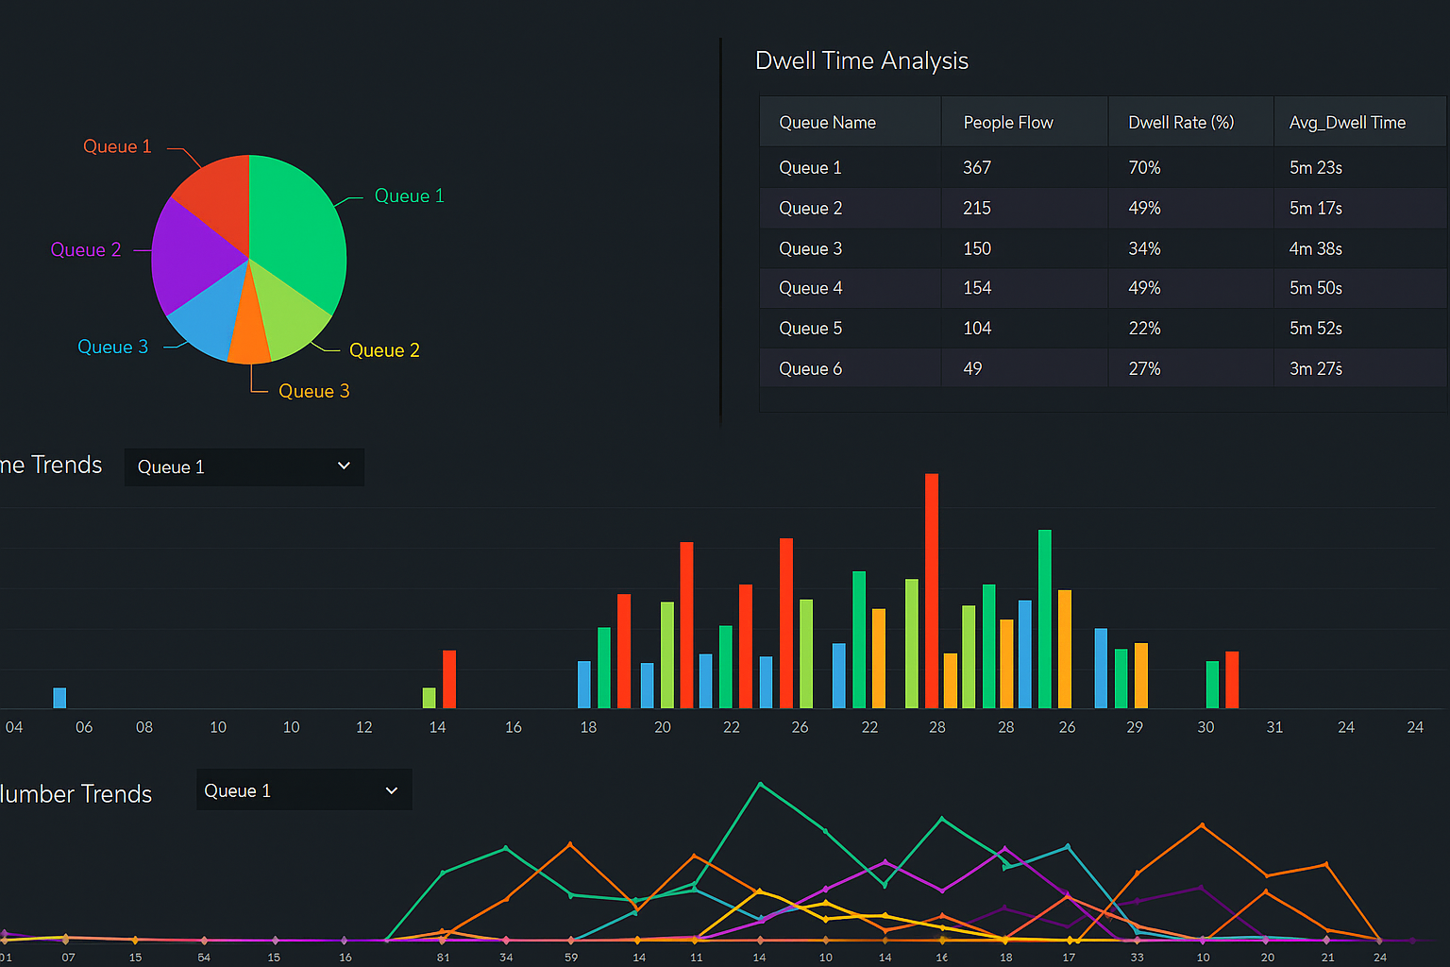1450x967 pixels.
Task: Select the Queue 4 cell in the table
Action: (x=810, y=288)
